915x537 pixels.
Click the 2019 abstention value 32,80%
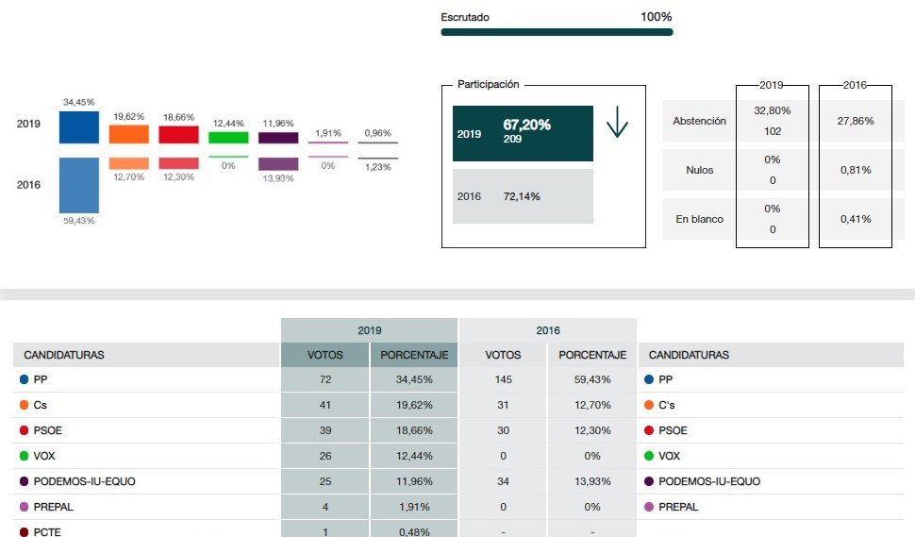pos(772,110)
